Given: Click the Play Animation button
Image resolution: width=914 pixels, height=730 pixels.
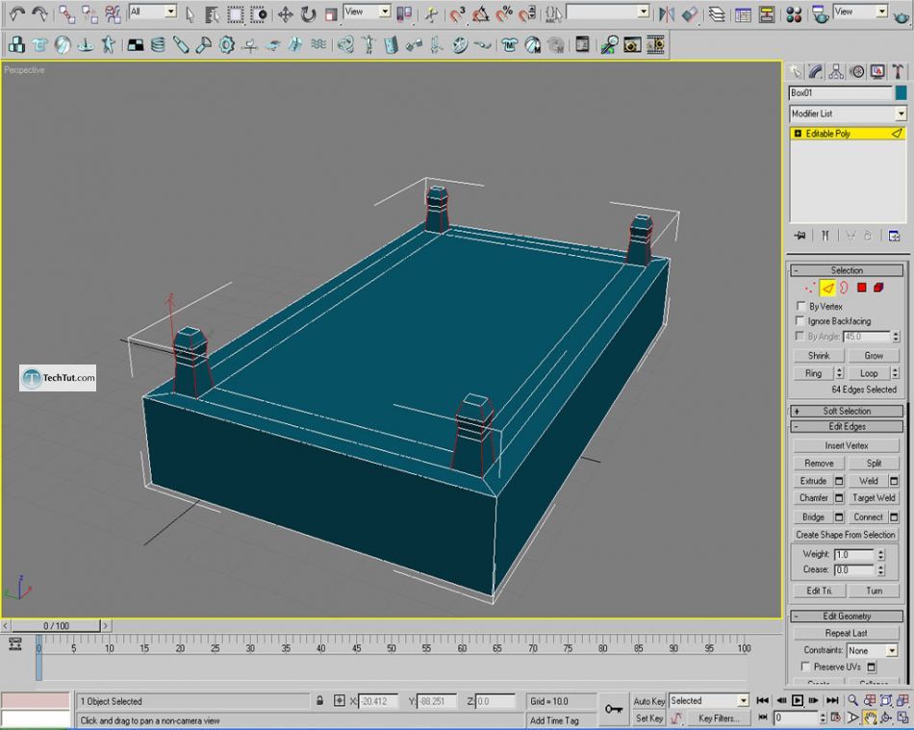Looking at the screenshot, I should (798, 700).
